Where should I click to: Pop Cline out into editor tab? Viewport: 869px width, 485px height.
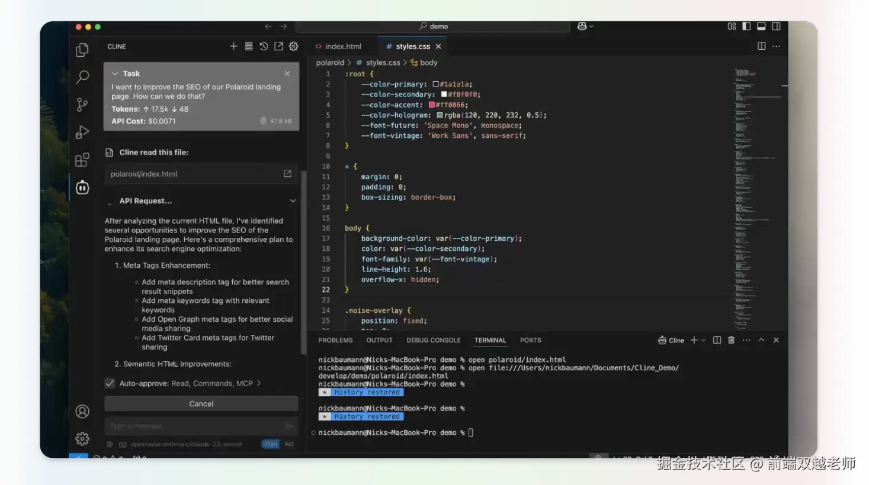point(278,46)
